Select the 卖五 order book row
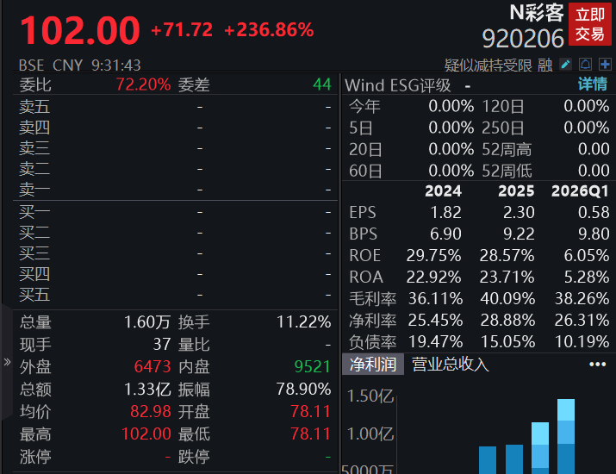 (x=175, y=107)
